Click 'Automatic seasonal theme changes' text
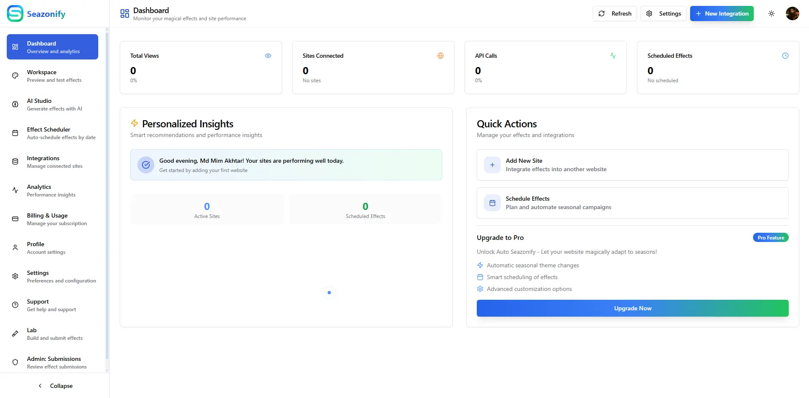Screen dimensions: 809x398 [533, 265]
